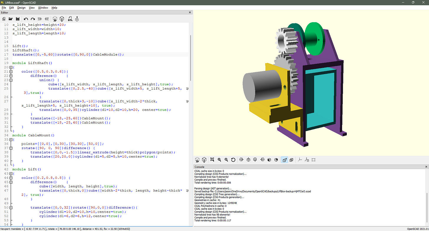Image resolution: width=429 pixels, height=231 pixels.
Task: Click the Unindent icon in editor toolbar
Action: tap(40, 19)
